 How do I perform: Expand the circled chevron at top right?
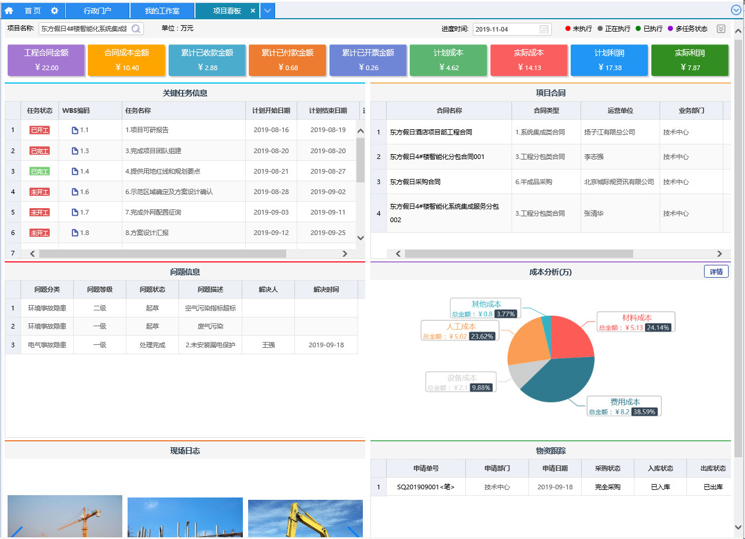pyautogui.click(x=736, y=10)
